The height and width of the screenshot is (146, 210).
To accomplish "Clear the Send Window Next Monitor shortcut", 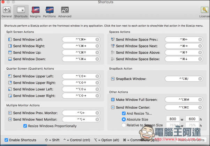I will point(97,120).
